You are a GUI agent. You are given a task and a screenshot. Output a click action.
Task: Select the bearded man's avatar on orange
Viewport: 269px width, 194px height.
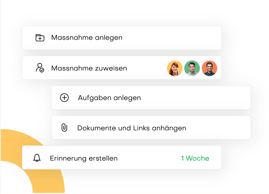209,68
